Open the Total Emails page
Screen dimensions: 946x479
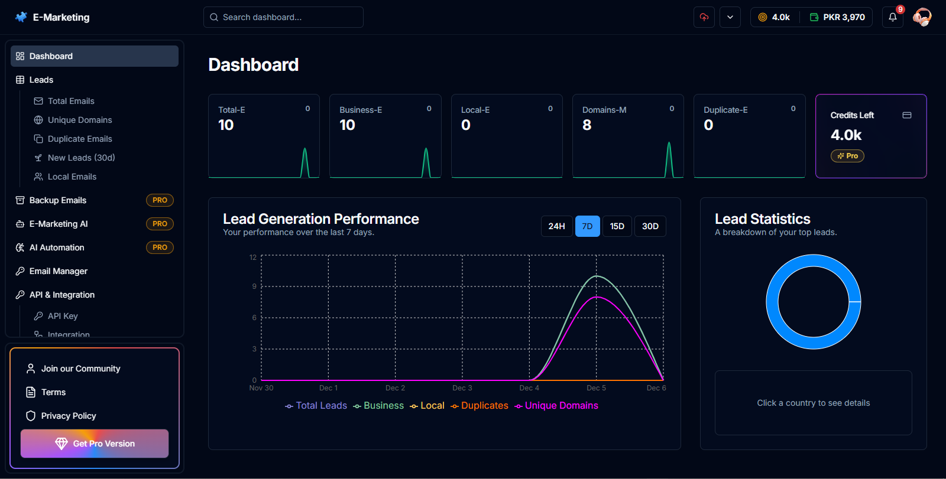(x=71, y=101)
